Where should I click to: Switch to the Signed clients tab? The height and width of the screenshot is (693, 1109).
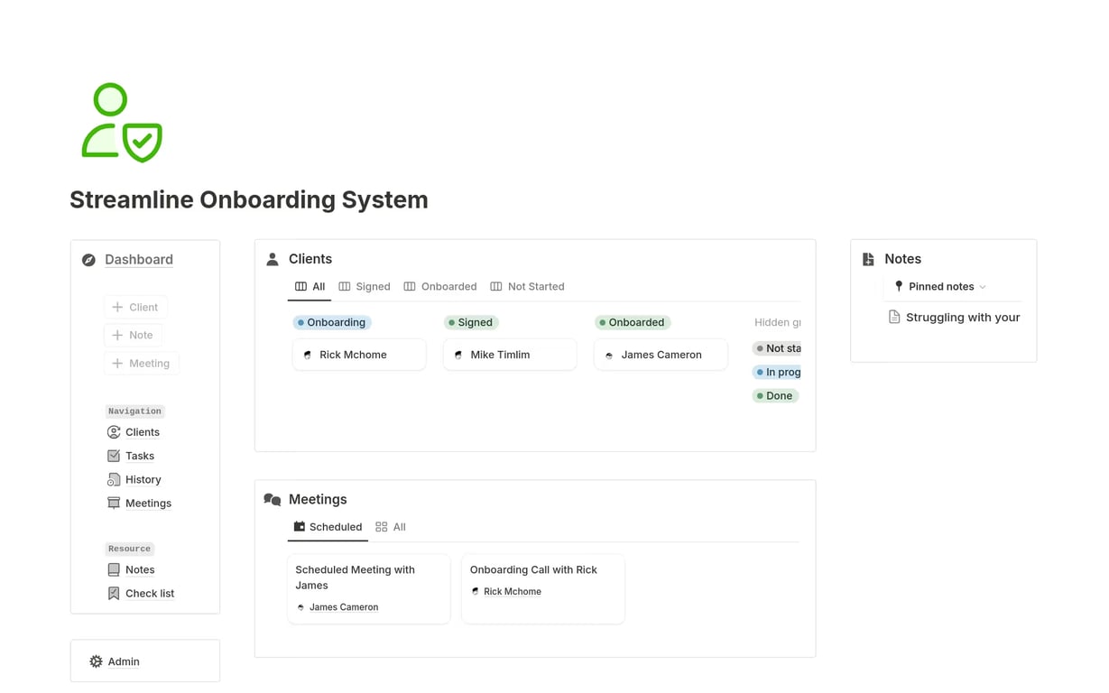point(365,287)
